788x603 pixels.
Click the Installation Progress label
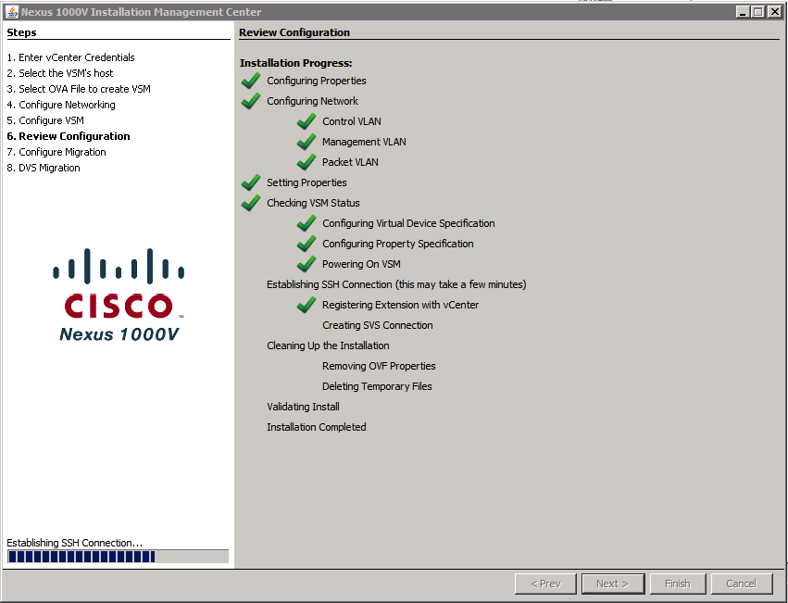tap(296, 63)
